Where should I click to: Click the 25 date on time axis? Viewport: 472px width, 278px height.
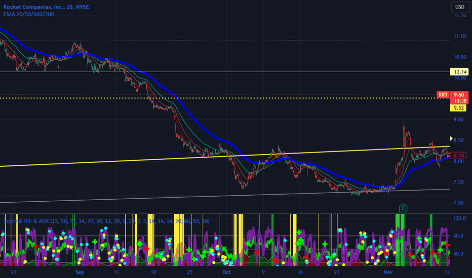click(x=189, y=272)
